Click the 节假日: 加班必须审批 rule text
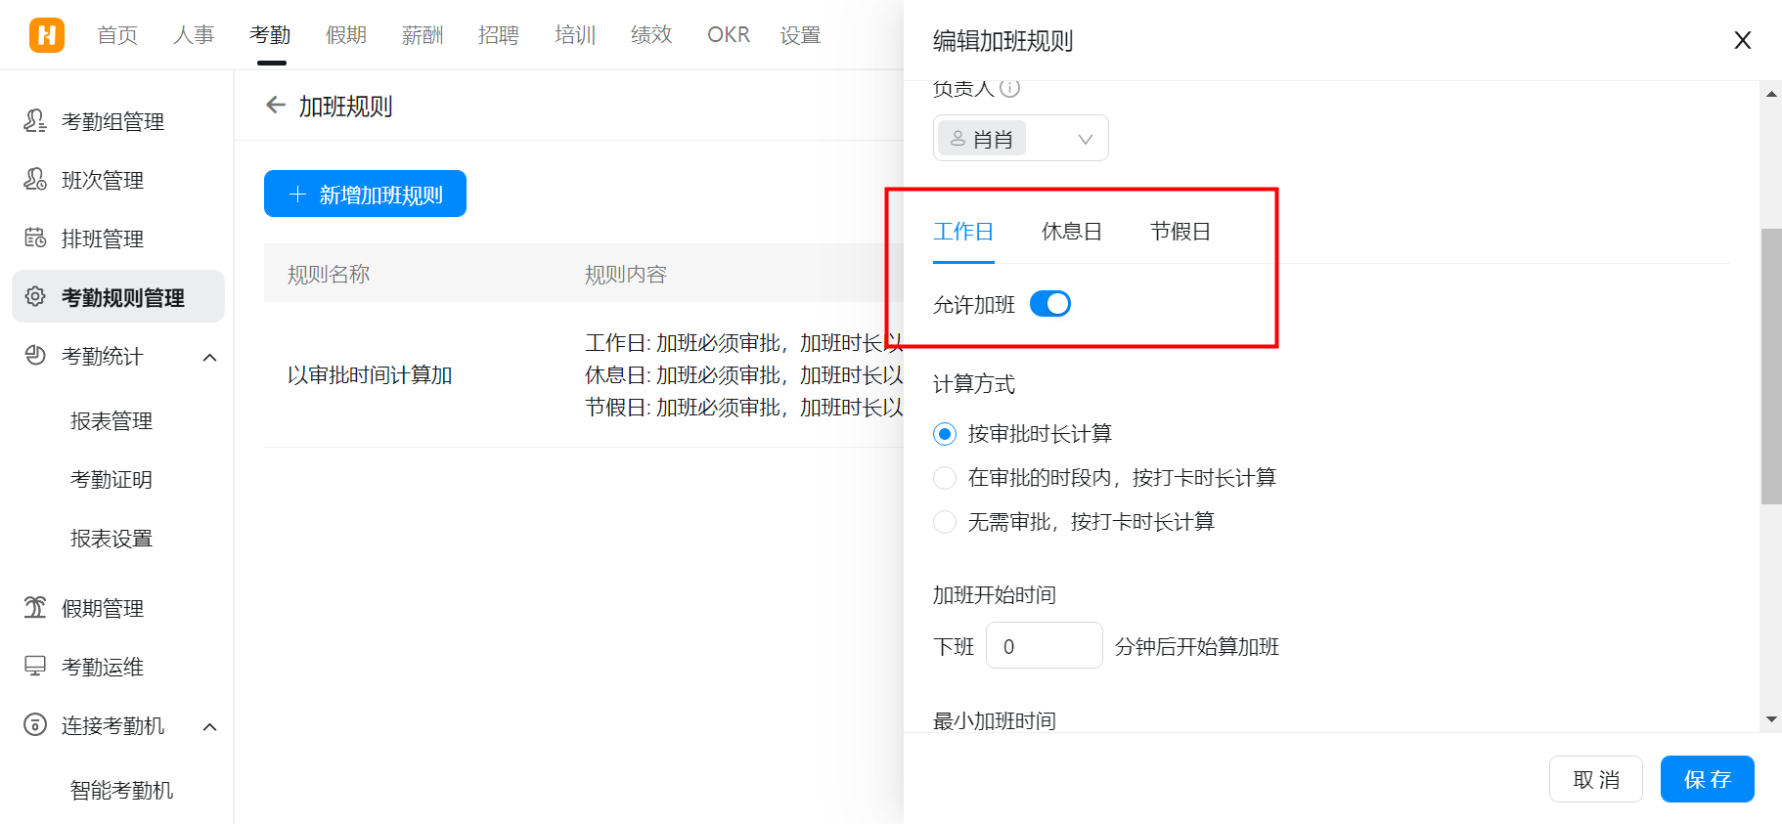The width and height of the screenshot is (1782, 824). pos(743,408)
